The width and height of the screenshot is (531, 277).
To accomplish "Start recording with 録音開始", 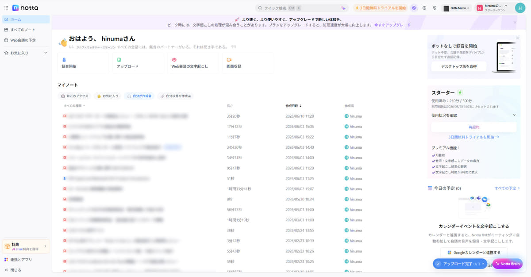I will tap(83, 63).
